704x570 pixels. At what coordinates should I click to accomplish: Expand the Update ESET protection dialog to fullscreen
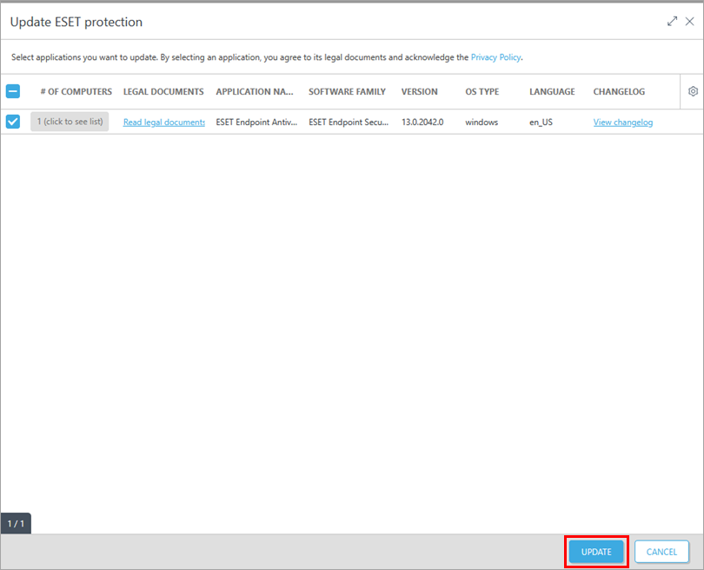672,22
